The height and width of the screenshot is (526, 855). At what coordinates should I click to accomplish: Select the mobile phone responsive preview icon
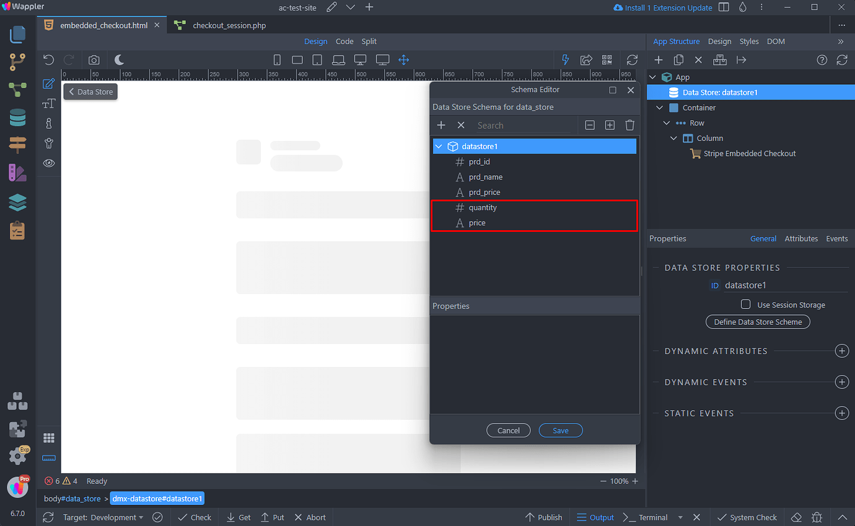(x=277, y=59)
